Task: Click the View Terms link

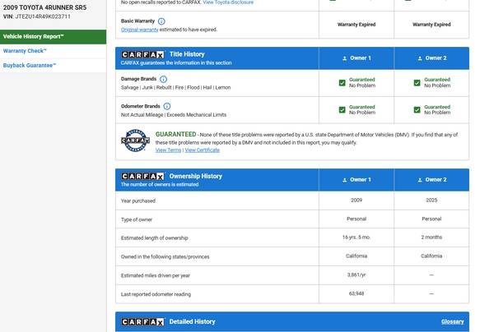Action: click(x=168, y=150)
